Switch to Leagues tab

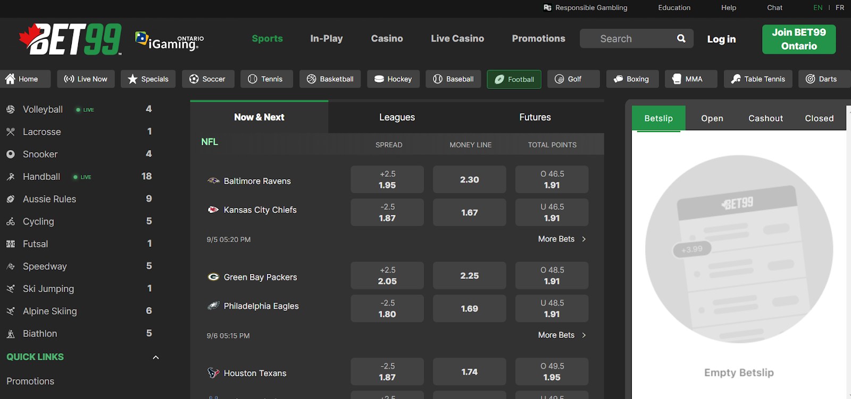click(397, 117)
